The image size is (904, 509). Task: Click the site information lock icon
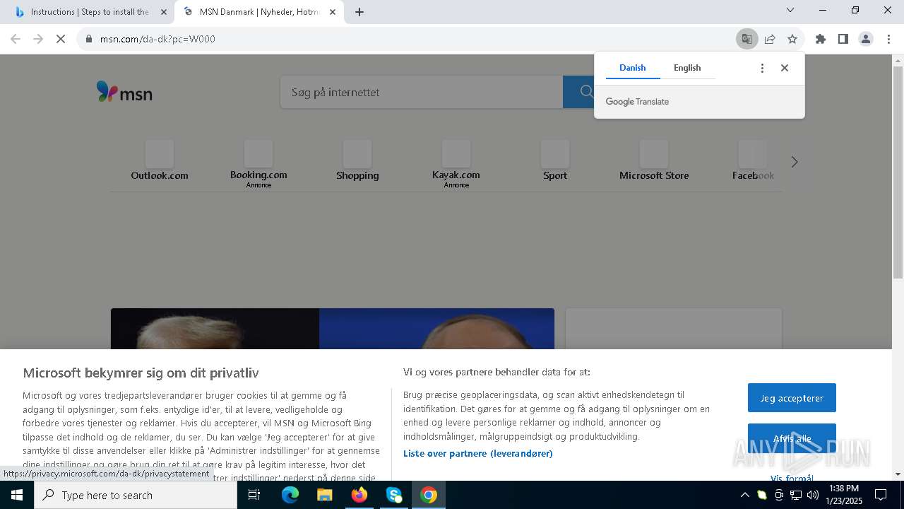(89, 39)
